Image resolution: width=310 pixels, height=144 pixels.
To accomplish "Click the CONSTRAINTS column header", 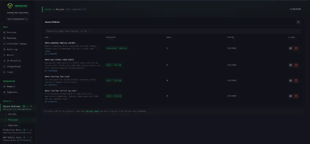I will tap(111, 37).
